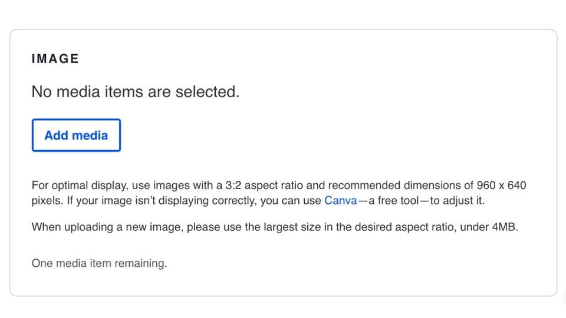Screen dimensions: 566x318
Task: Click 'If your image isn't displaying correctly' text
Action: pos(165,200)
